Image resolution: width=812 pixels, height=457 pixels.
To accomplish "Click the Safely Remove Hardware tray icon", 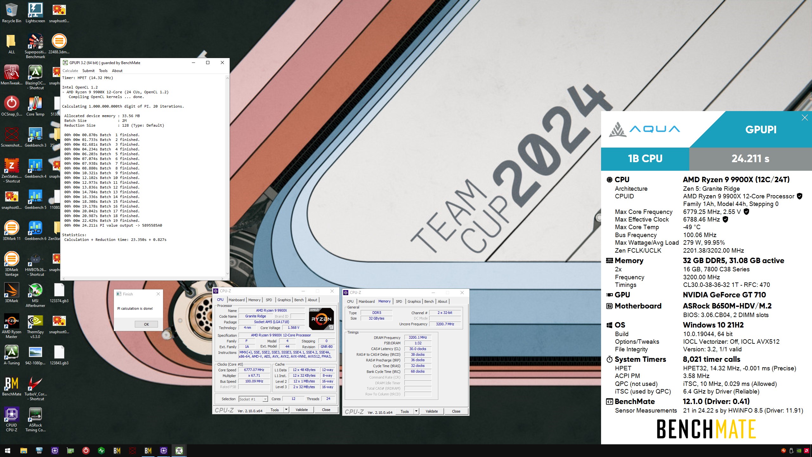I will (x=791, y=451).
